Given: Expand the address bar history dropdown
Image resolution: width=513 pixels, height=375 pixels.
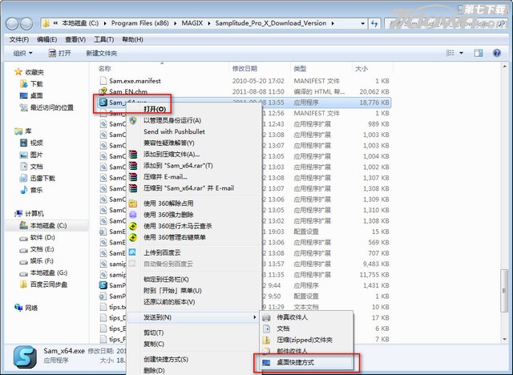Looking at the screenshot, I should 362,23.
